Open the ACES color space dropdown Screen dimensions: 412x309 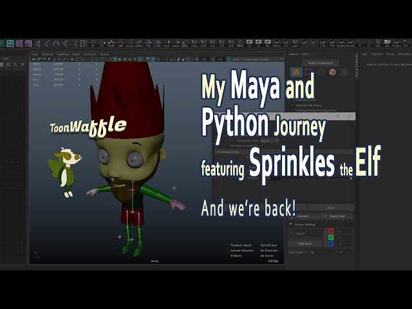[x=257, y=59]
